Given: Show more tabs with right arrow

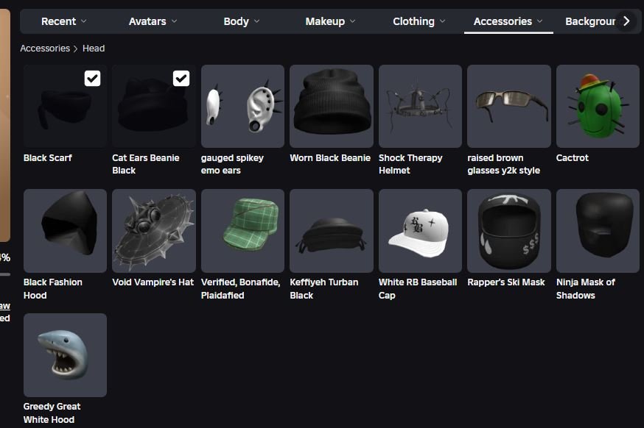Looking at the screenshot, I should [x=626, y=21].
